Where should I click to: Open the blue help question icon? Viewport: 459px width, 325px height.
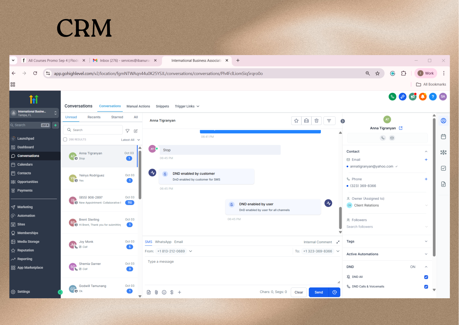coord(433,97)
